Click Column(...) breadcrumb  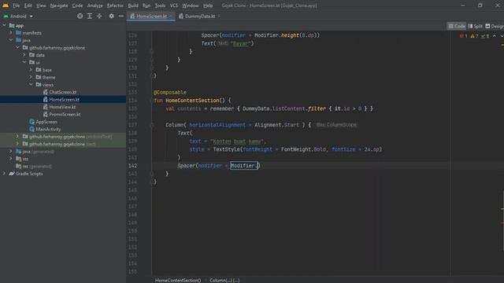(224, 280)
